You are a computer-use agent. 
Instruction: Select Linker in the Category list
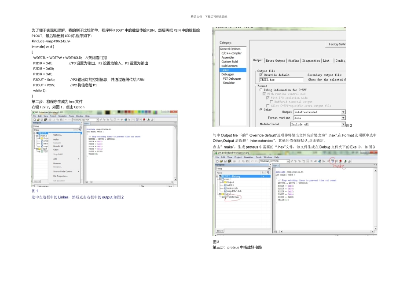(x=225, y=70)
